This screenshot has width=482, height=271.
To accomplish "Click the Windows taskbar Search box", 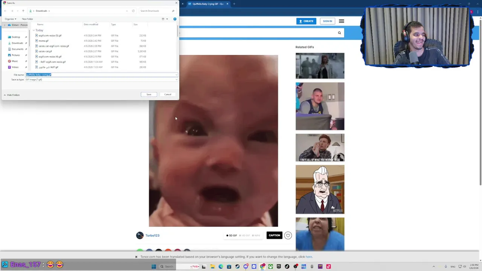I will point(179,266).
